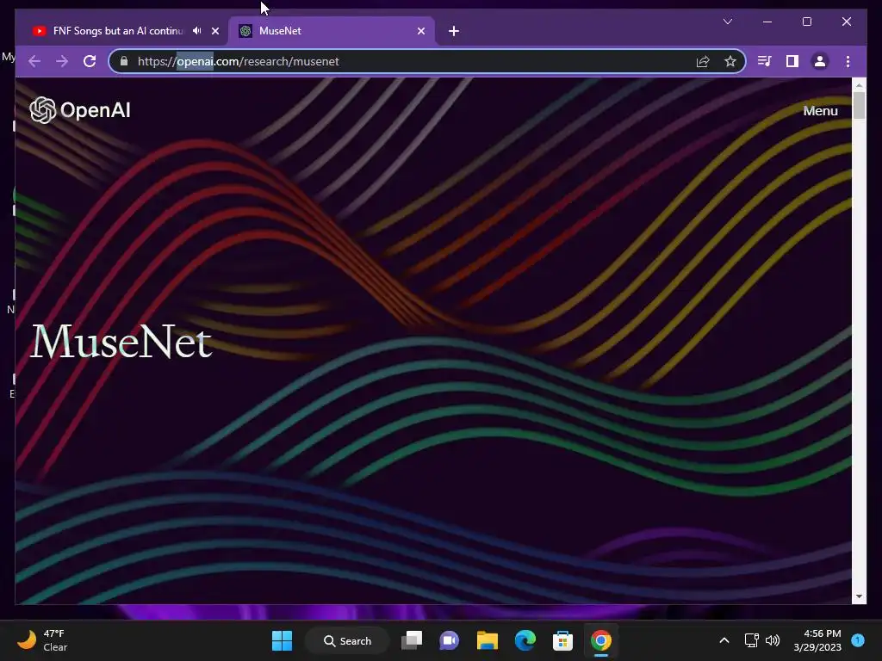882x661 pixels.
Task: Open File Explorer from taskbar
Action: click(488, 640)
